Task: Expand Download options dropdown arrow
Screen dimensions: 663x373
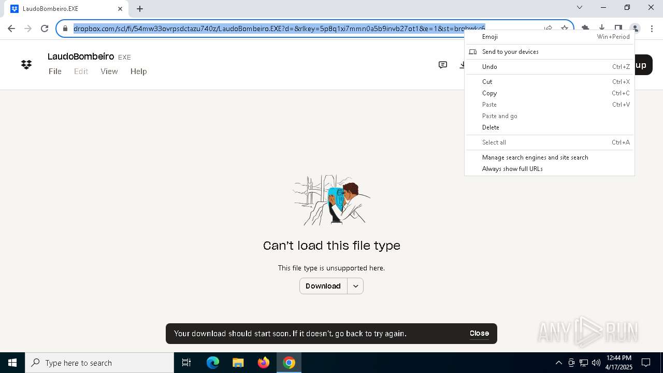Action: coord(355,286)
